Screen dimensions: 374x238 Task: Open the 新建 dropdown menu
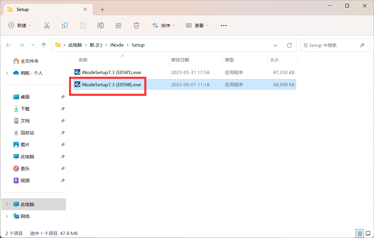tap(20, 25)
